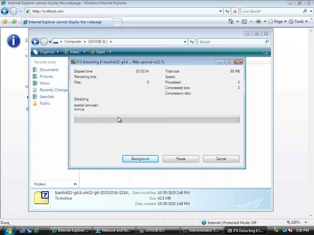
Task: Expand arrow after LEOUSB (E:) breadcrumb
Action: point(111,42)
